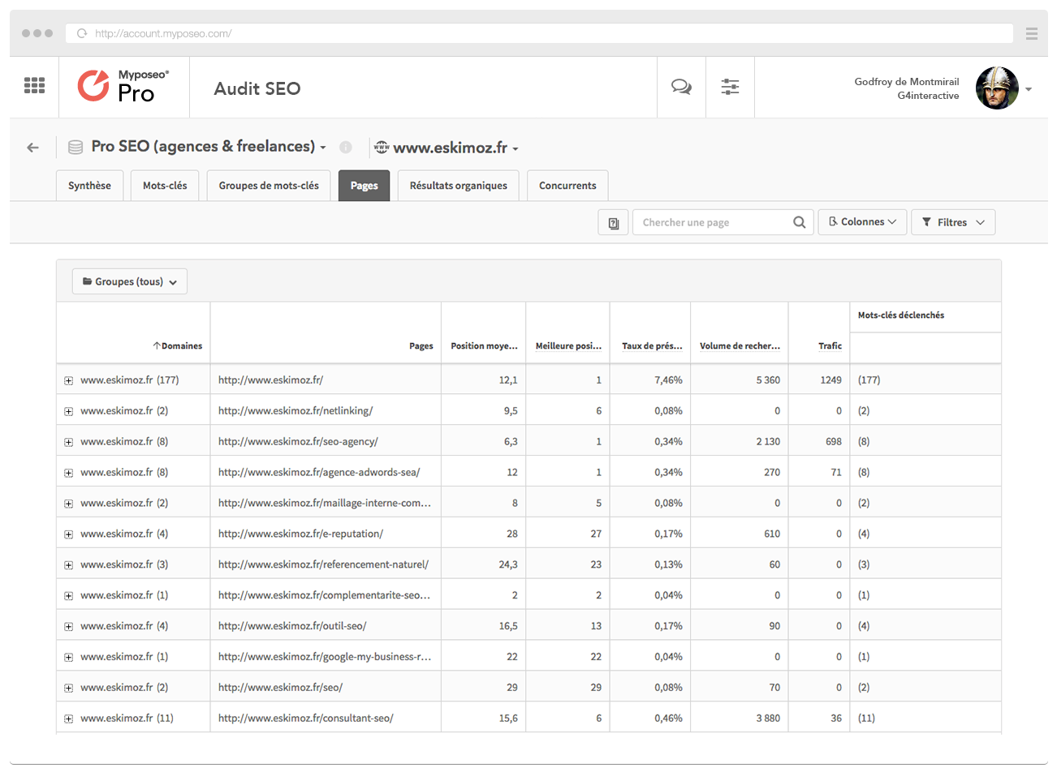The height and width of the screenshot is (772, 1057).
Task: Click Godfroy de Montmirail user name
Action: pos(906,81)
